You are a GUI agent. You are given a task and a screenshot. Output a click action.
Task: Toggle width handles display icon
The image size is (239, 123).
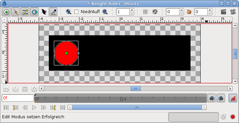(44, 12)
